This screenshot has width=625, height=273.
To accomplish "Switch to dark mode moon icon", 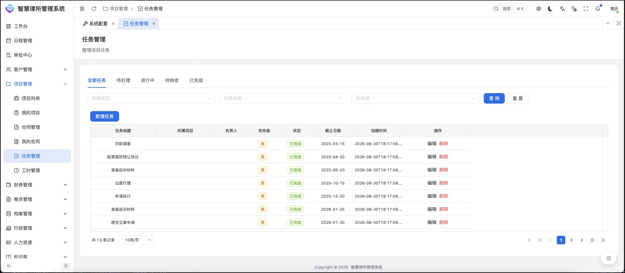I will tap(550, 9).
